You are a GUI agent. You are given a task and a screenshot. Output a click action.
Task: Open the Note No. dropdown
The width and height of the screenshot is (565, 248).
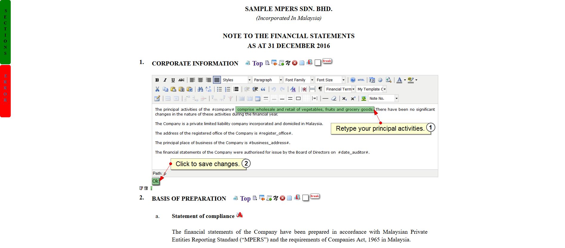click(x=383, y=99)
